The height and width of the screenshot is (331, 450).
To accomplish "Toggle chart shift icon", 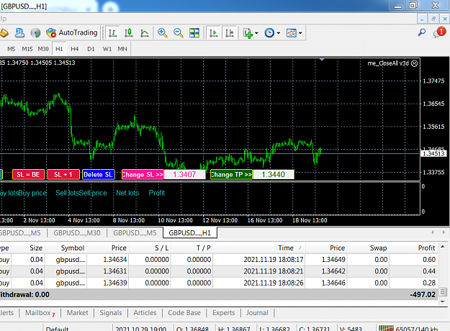I will click(x=230, y=33).
